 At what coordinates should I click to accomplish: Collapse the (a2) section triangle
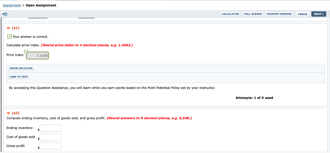8,113
